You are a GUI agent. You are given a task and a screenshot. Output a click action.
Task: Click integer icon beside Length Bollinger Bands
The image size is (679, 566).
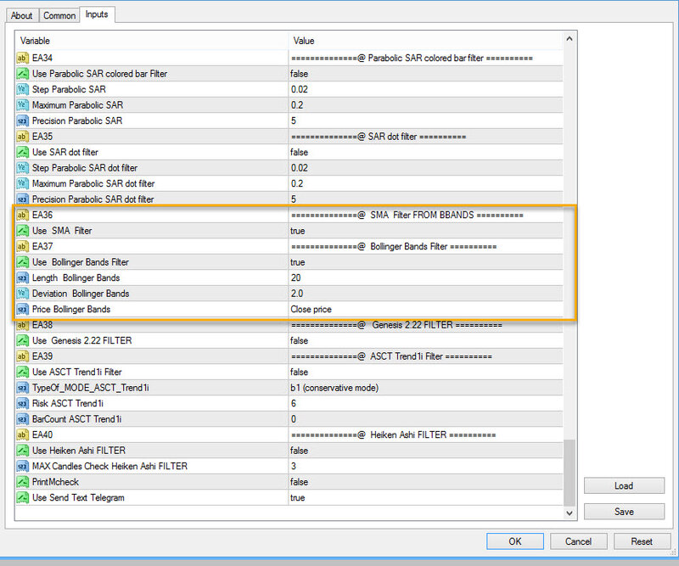tap(23, 277)
